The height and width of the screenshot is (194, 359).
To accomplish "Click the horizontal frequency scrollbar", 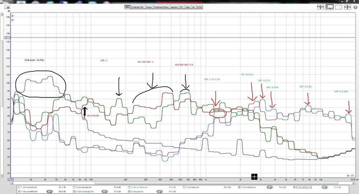I will pos(182,183).
